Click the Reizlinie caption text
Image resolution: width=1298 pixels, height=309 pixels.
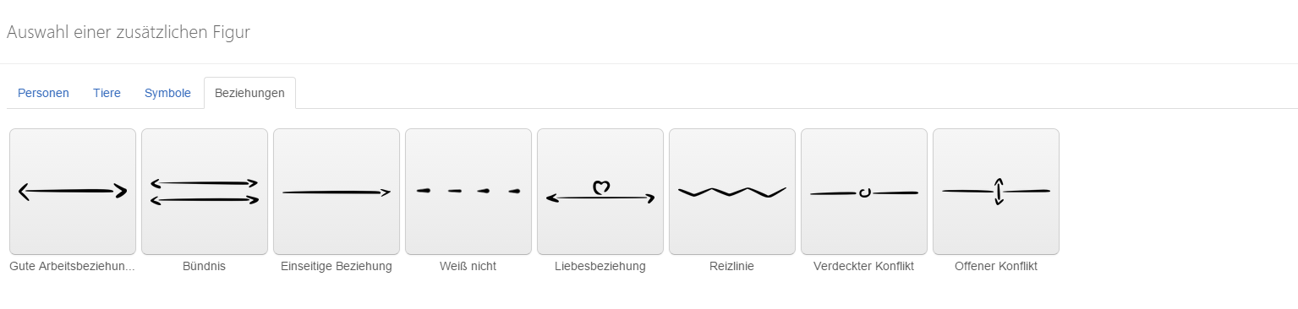tap(732, 266)
